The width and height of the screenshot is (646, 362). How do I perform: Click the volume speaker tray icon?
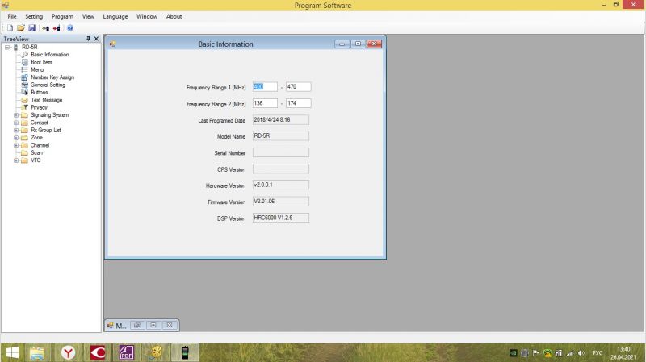click(581, 353)
